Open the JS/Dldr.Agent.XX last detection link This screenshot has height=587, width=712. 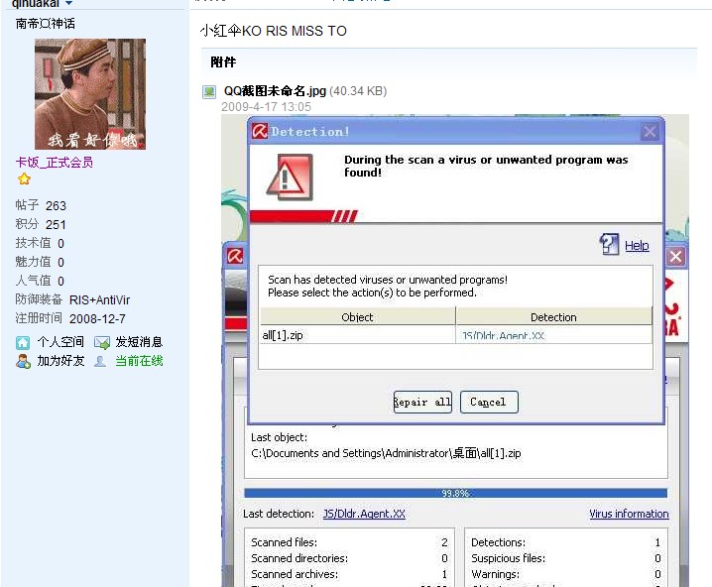[364, 514]
